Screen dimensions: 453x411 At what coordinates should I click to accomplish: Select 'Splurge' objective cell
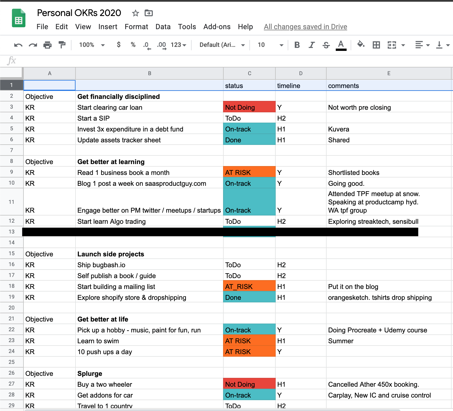(149, 373)
